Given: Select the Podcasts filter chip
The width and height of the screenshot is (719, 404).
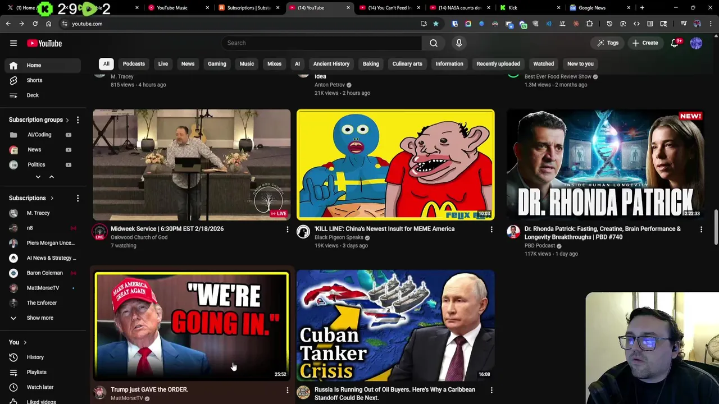Looking at the screenshot, I should click(134, 64).
